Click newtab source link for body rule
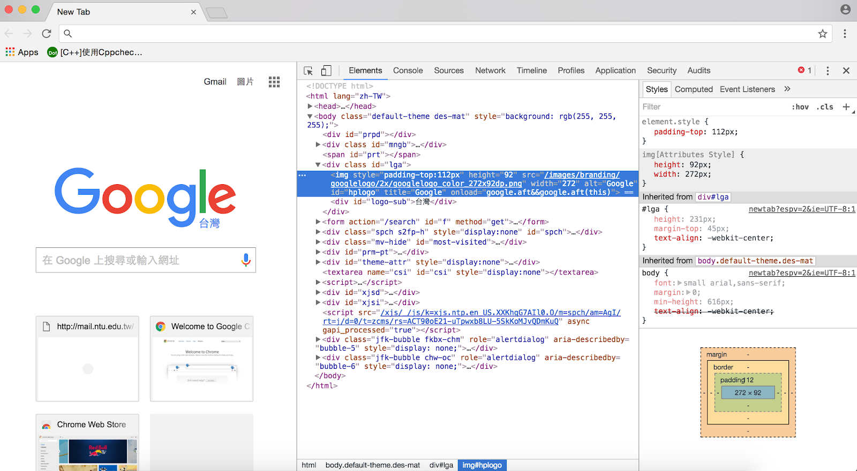Viewport: 857px width, 471px height. pyautogui.click(x=802, y=273)
